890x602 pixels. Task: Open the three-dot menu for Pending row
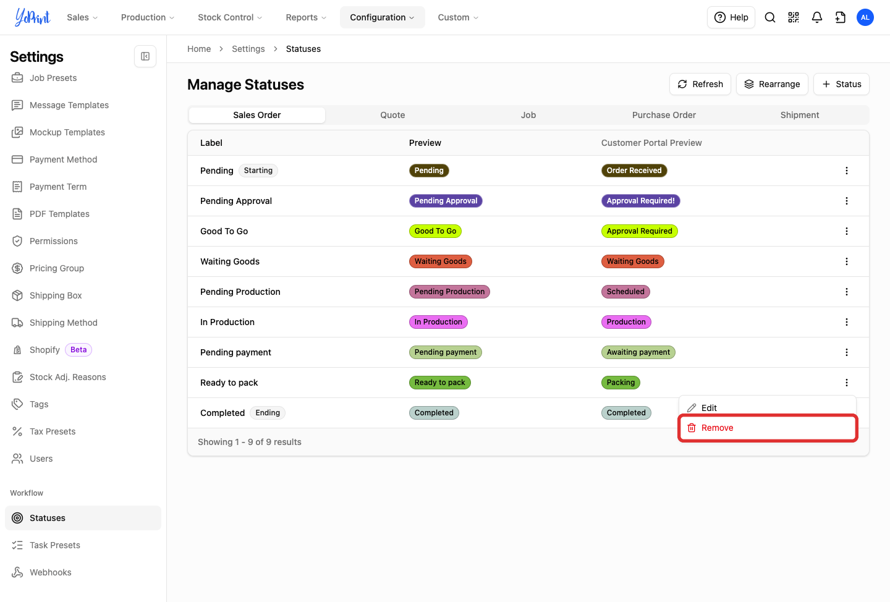[x=847, y=171]
